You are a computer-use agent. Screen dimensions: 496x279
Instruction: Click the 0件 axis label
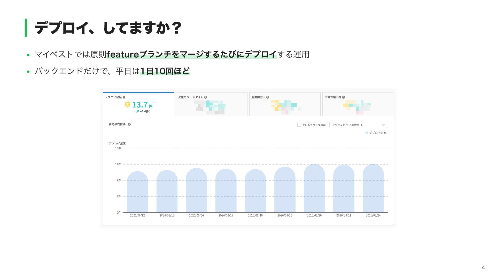[119, 213]
